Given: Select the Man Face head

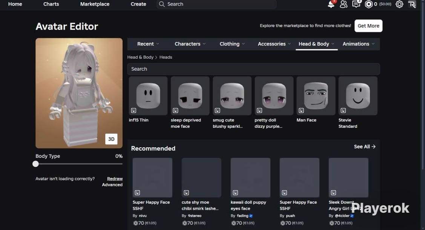Looking at the screenshot, I should tap(316, 96).
